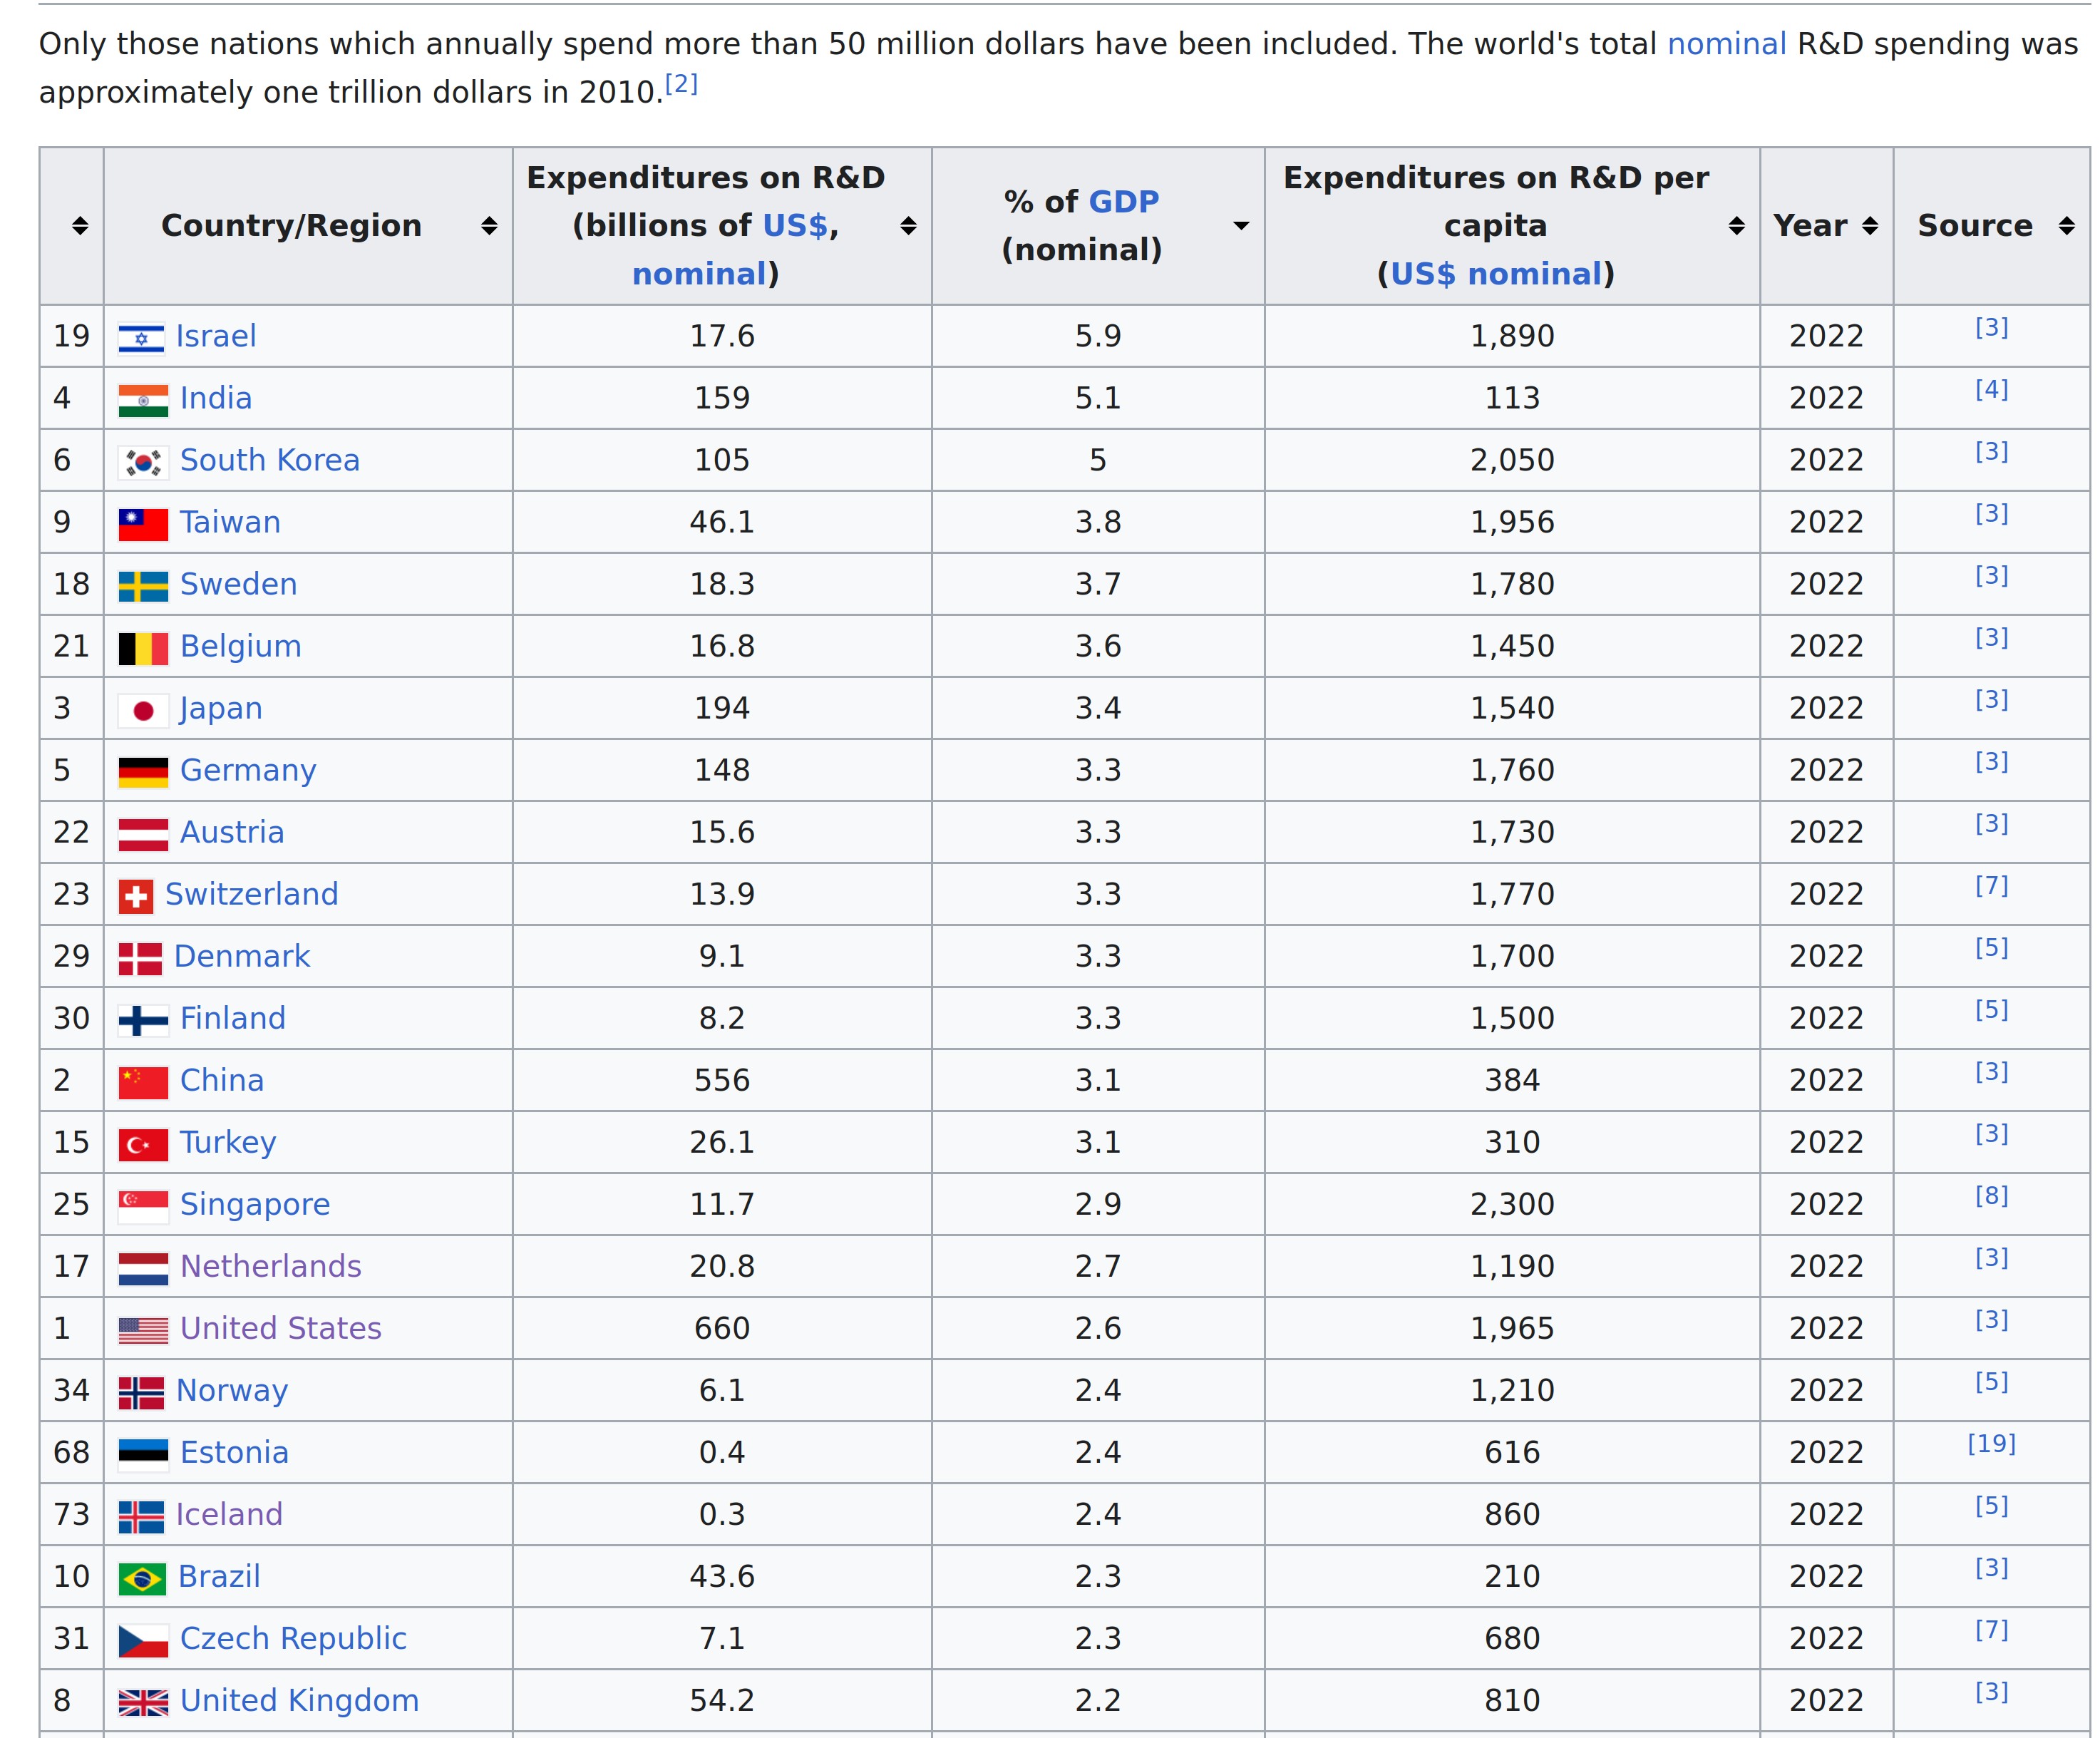Click the Netherlands flag icon

143,1268
